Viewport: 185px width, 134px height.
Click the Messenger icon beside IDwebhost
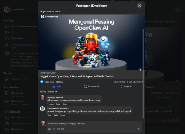coord(7,130)
